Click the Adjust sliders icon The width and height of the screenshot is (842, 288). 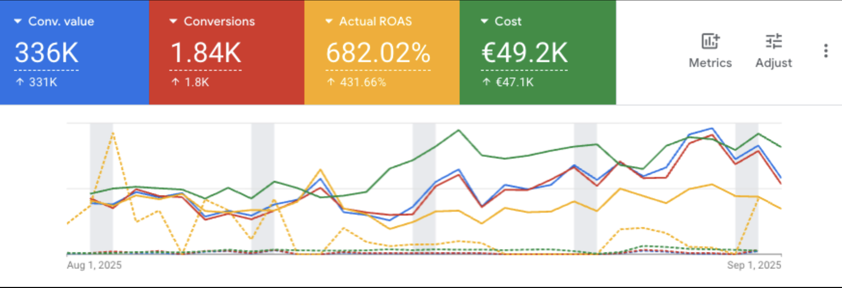[773, 42]
